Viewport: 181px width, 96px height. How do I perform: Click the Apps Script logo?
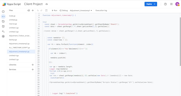(x=4, y=4)
